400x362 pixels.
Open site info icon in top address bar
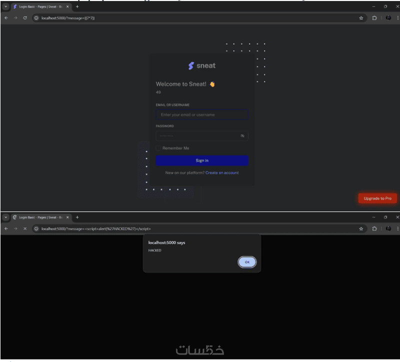click(x=36, y=18)
